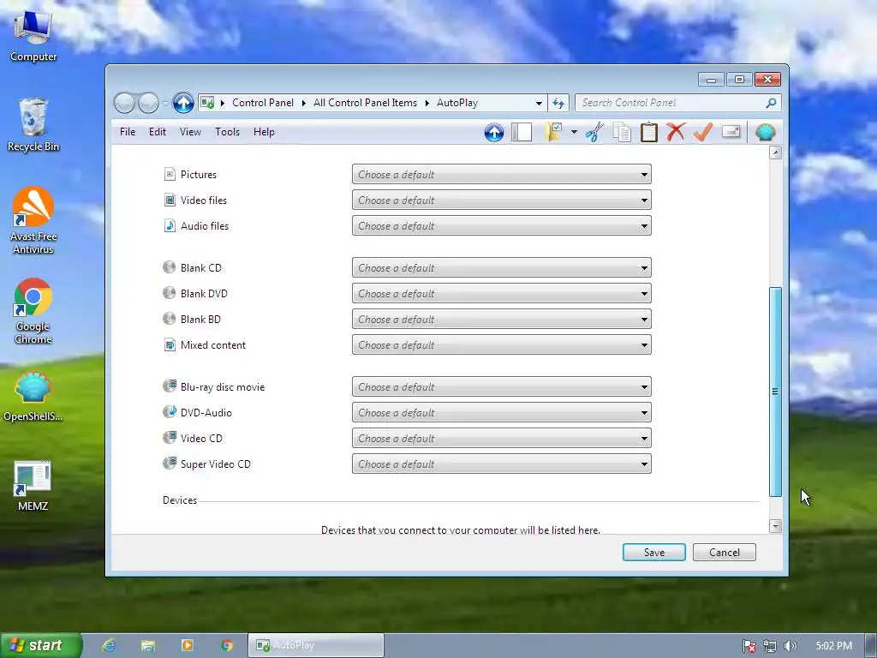Image resolution: width=877 pixels, height=658 pixels.
Task: Click the Copy pages icon
Action: (622, 133)
